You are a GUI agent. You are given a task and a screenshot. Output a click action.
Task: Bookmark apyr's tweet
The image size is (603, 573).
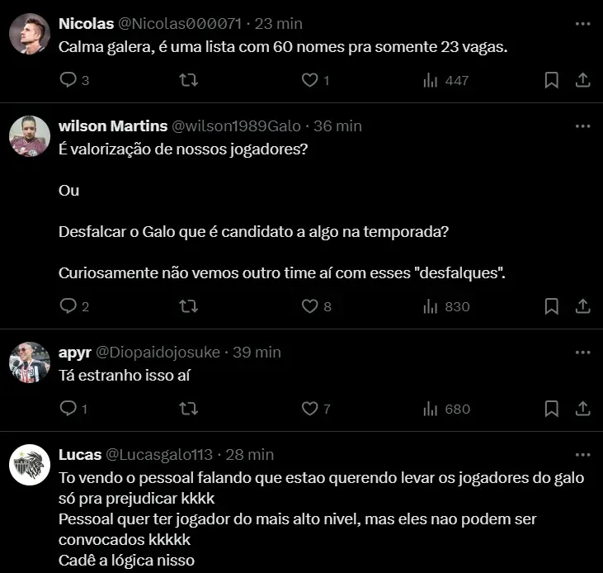click(552, 409)
